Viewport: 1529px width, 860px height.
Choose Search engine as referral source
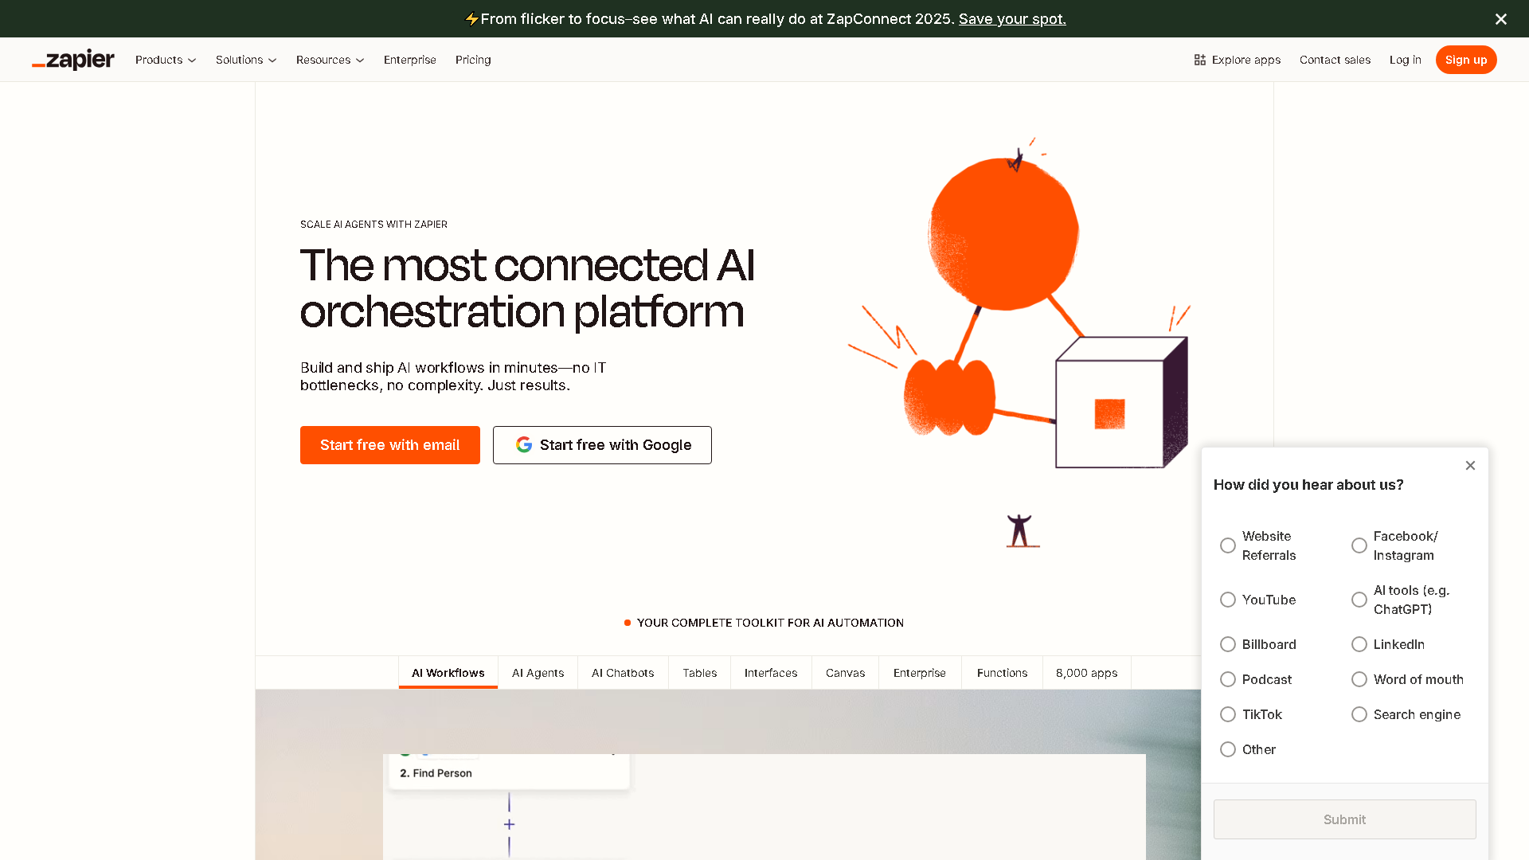(x=1359, y=714)
